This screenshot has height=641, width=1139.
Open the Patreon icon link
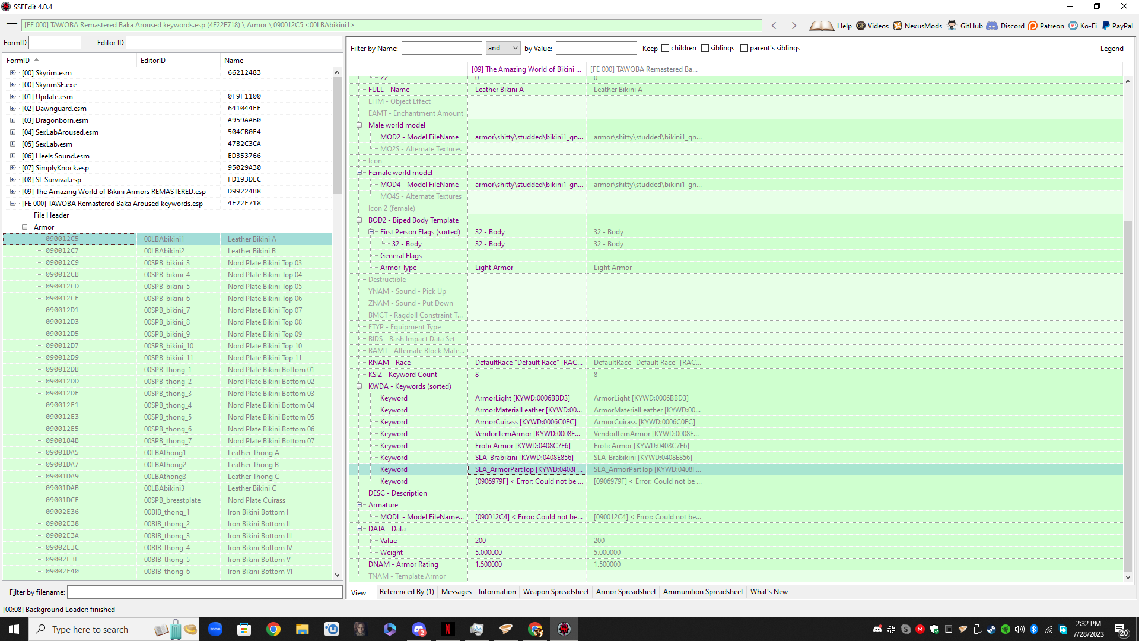click(1033, 26)
